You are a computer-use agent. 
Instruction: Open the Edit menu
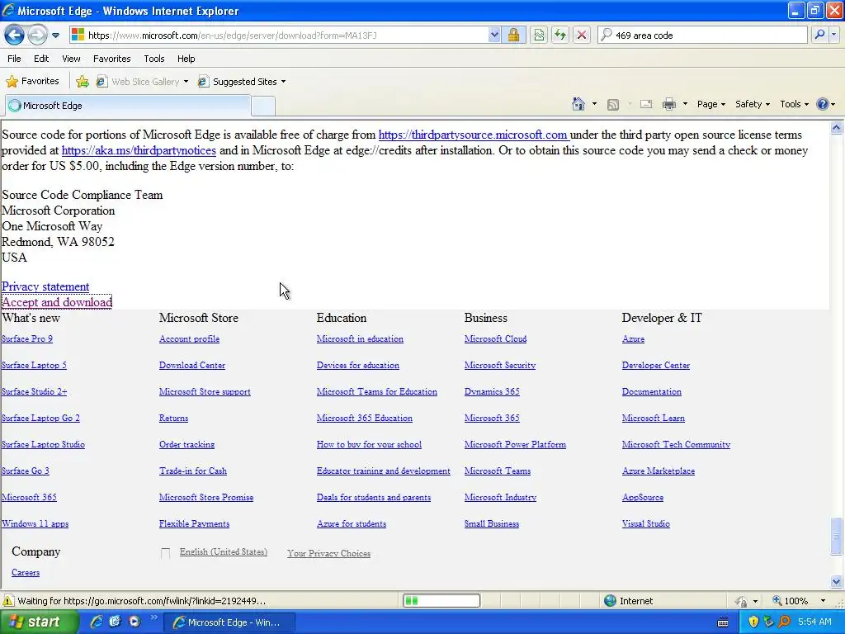coord(41,59)
